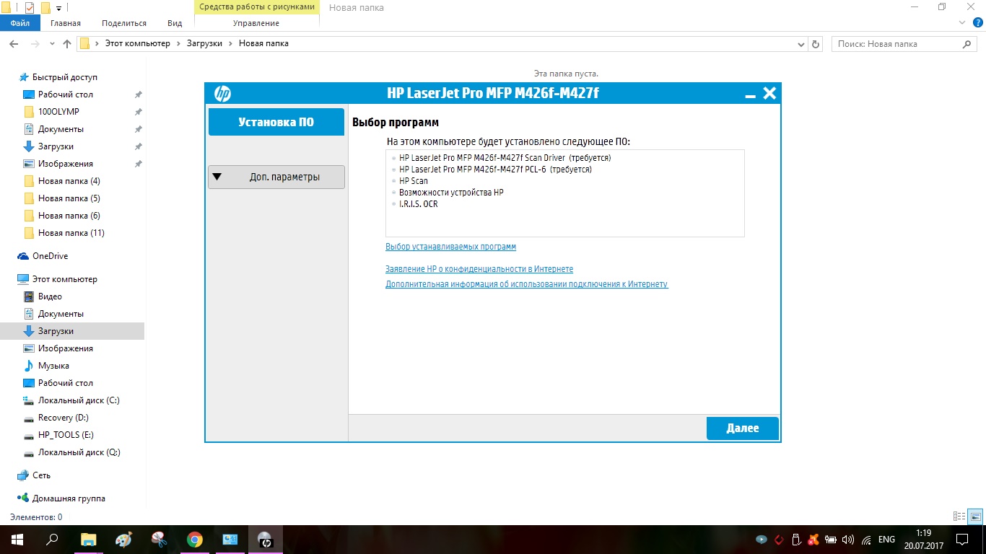Image resolution: width=986 pixels, height=554 pixels.
Task: Go up one folder level
Action: (x=67, y=44)
